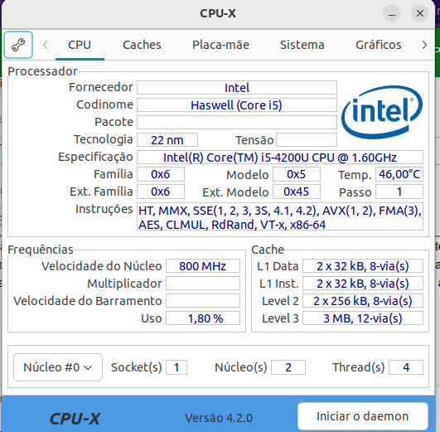Click the Instruções text box
440x432 pixels.
(280, 217)
